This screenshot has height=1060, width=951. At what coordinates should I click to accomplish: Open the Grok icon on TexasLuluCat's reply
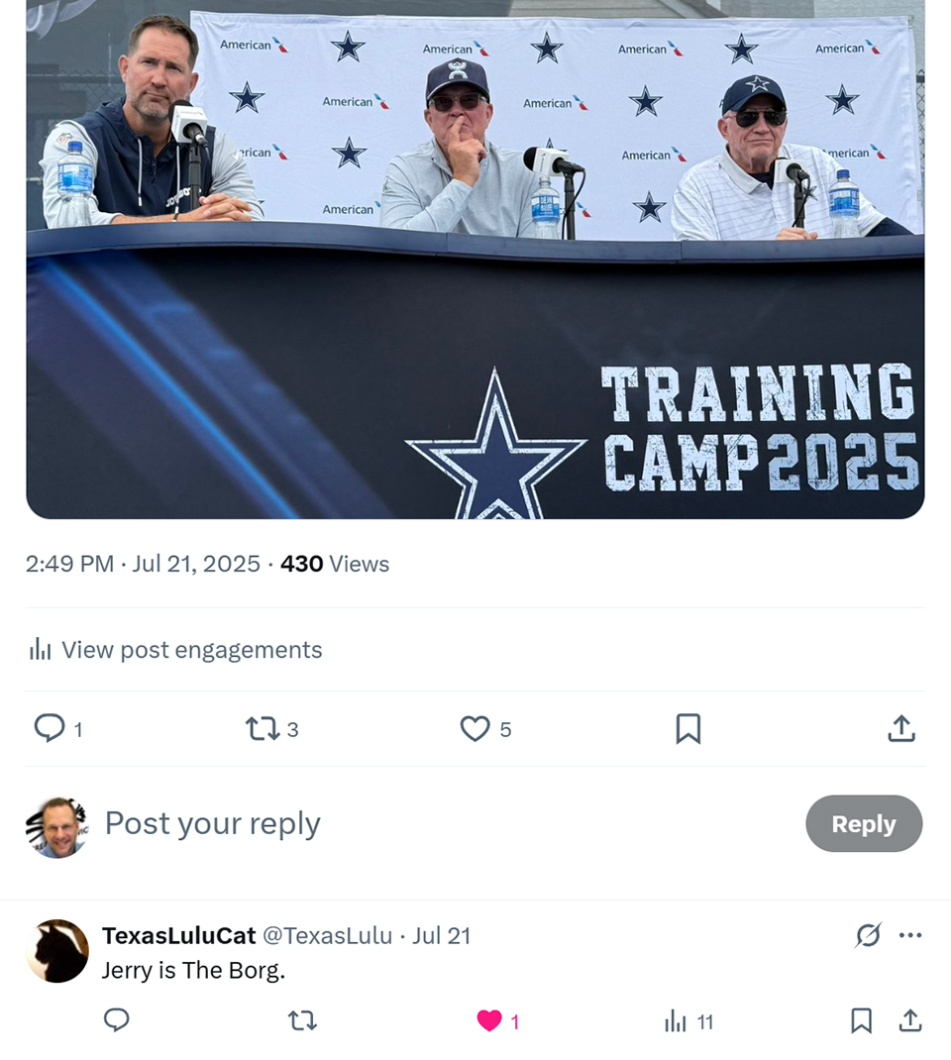(868, 935)
